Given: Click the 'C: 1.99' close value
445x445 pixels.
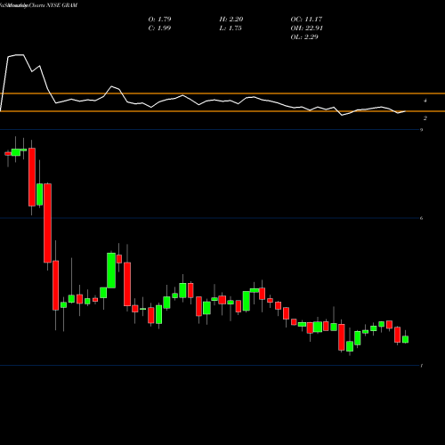Looking at the screenshot, I should pos(159,28).
